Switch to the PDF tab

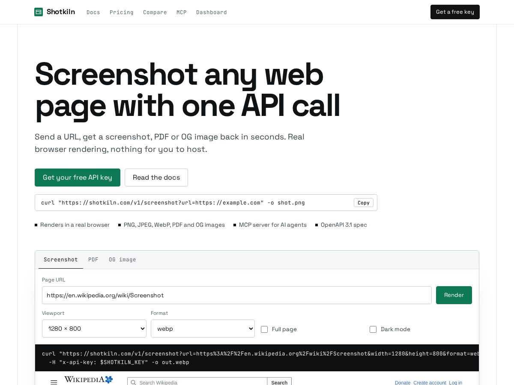click(93, 260)
